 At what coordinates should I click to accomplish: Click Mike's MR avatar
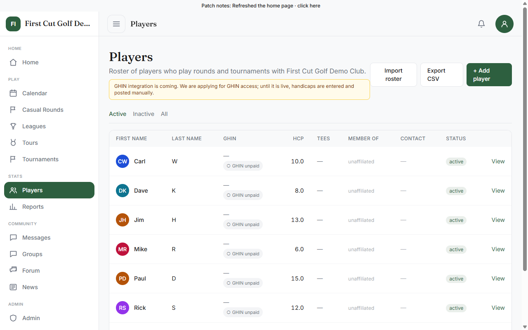123,249
